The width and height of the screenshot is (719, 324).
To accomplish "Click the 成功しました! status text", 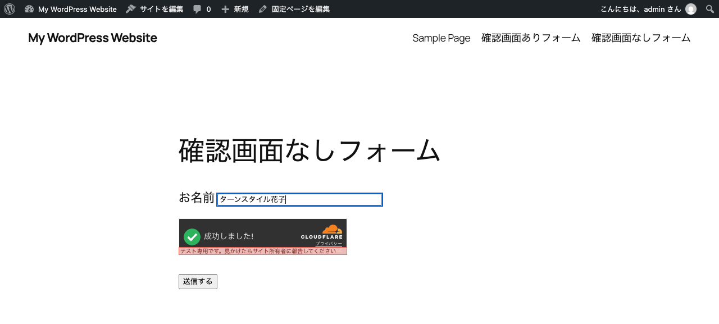I will (229, 236).
